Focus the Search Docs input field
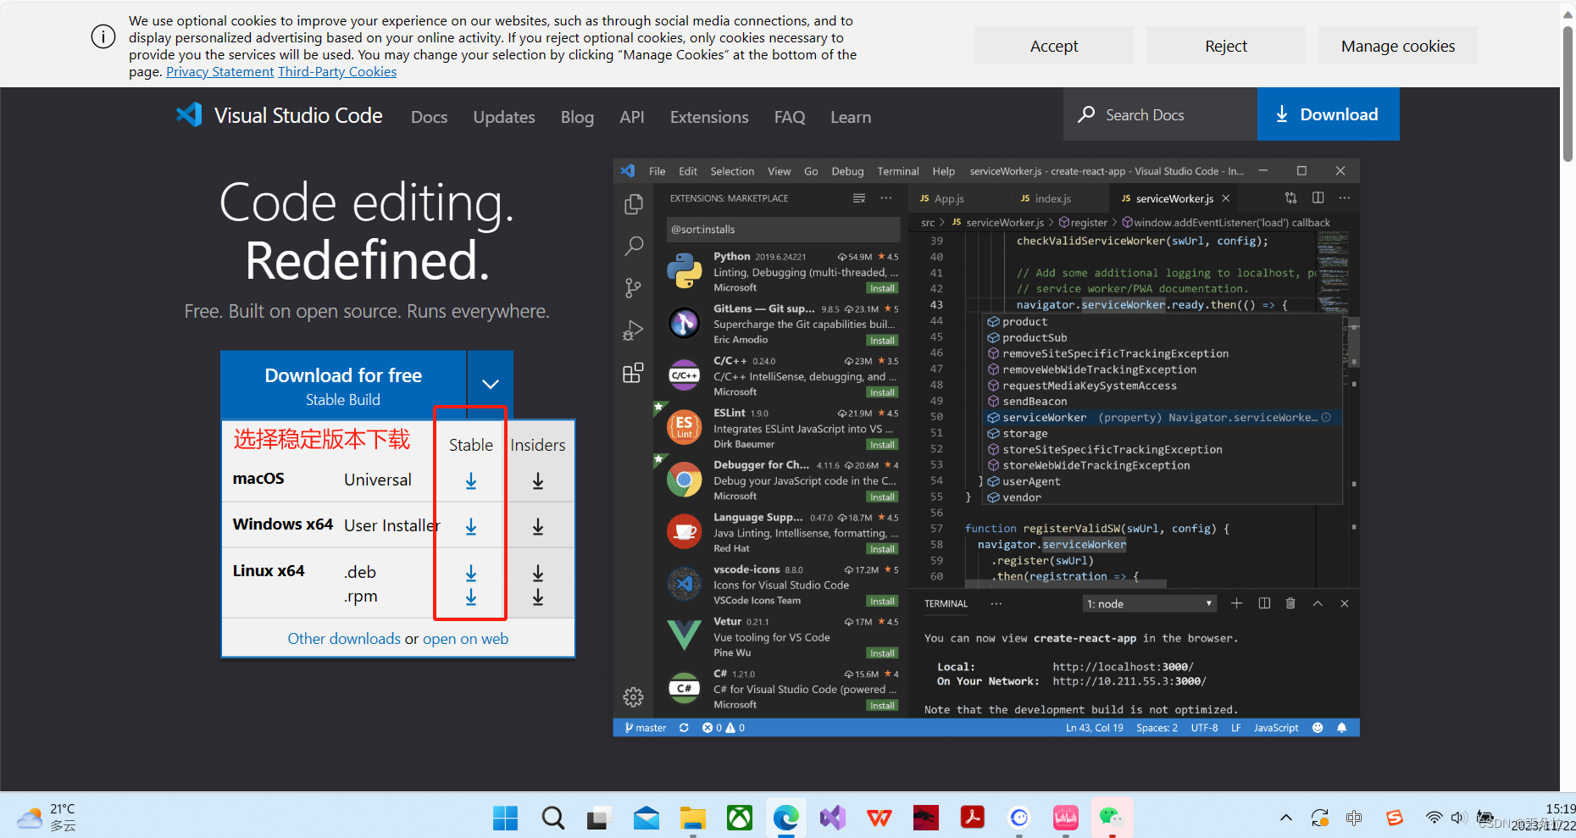This screenshot has height=838, width=1576. [1161, 114]
